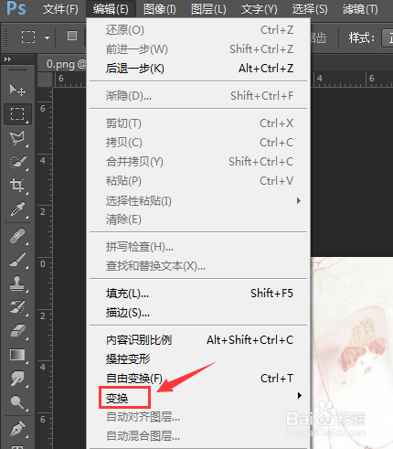Screen dimensions: 393x449
Task: Select the Move tool
Action: tap(17, 90)
